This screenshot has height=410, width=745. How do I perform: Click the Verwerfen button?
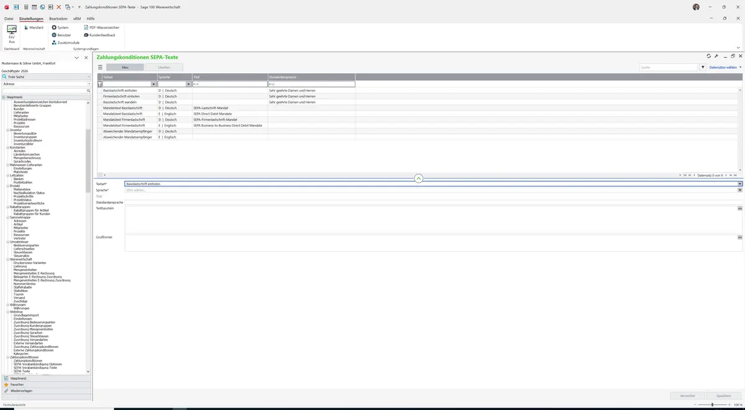tap(688, 396)
